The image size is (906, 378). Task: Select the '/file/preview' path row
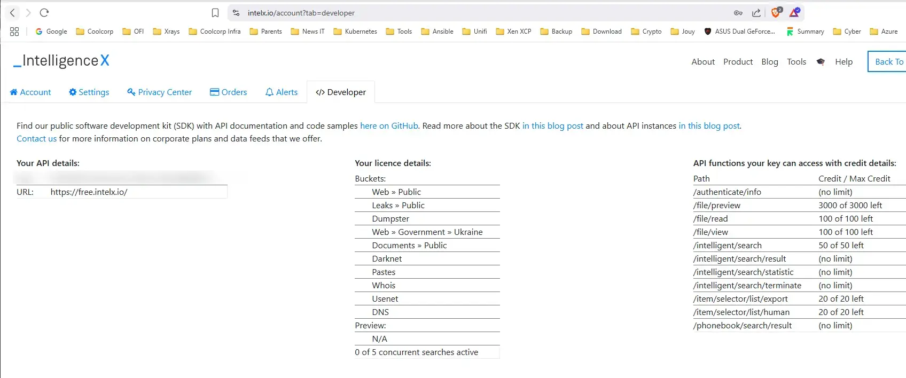800,206
